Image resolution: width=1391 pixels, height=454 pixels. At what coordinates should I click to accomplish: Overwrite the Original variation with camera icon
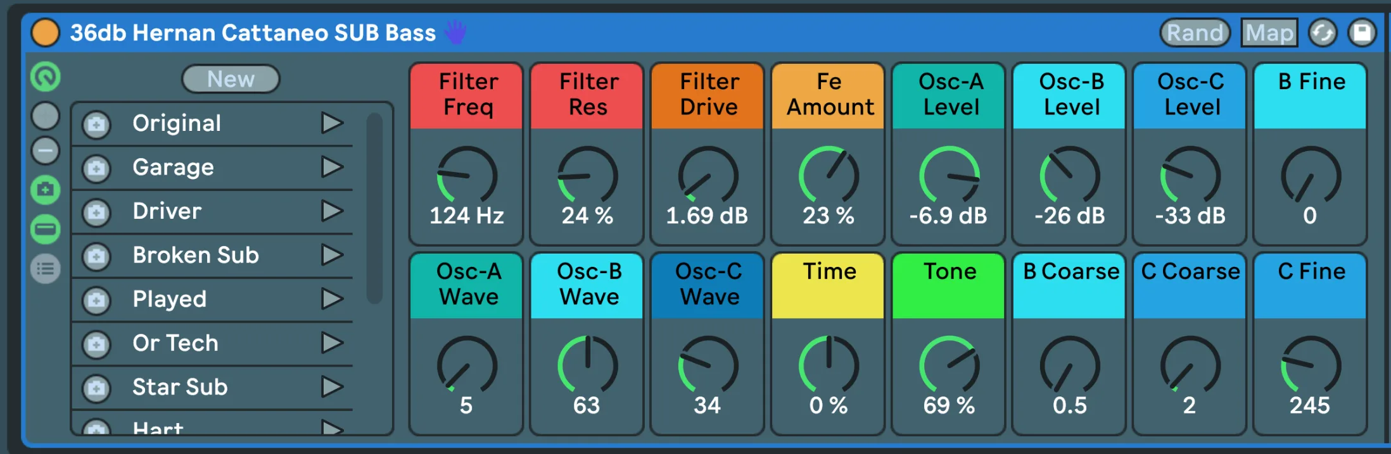(96, 125)
